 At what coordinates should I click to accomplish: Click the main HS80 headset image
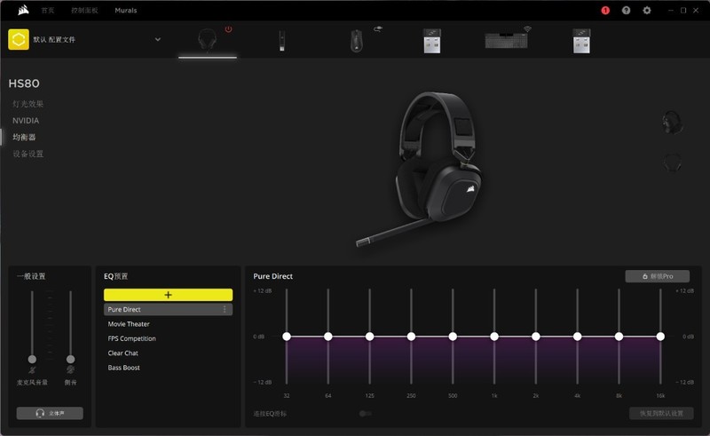click(421, 169)
